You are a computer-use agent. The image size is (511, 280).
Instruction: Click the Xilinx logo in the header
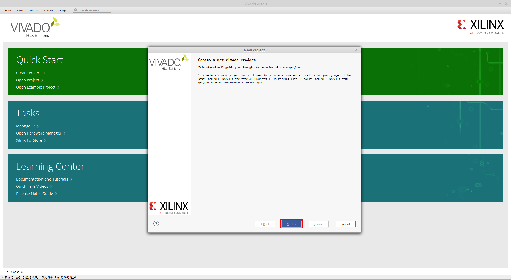click(481, 27)
